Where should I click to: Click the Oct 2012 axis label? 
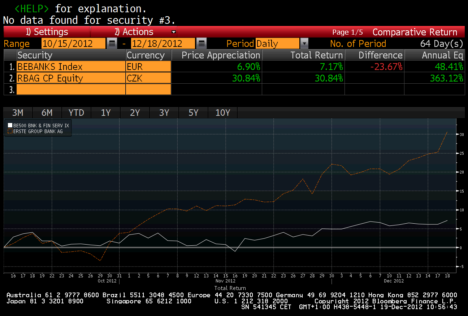pos(107,281)
